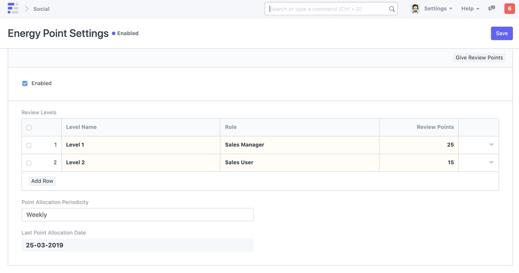The image size is (519, 273).
Task: Click the search magnifier icon
Action: tap(392, 9)
